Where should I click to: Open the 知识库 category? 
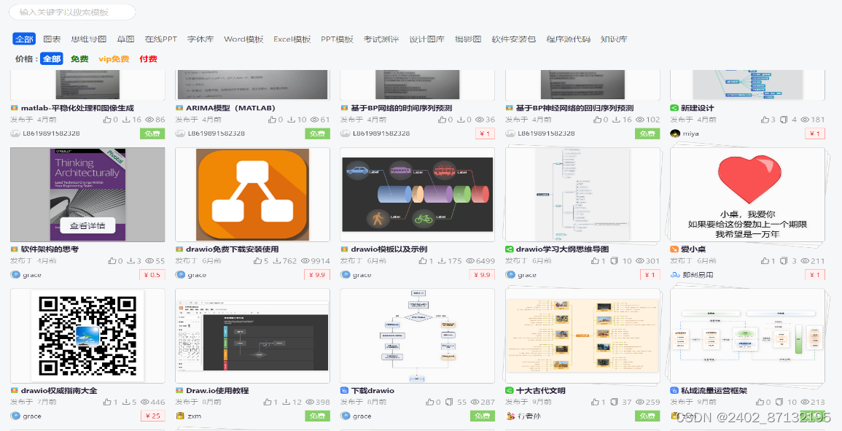pyautogui.click(x=614, y=39)
